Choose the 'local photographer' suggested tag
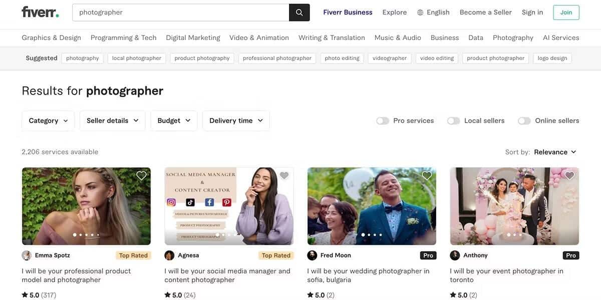 click(137, 58)
